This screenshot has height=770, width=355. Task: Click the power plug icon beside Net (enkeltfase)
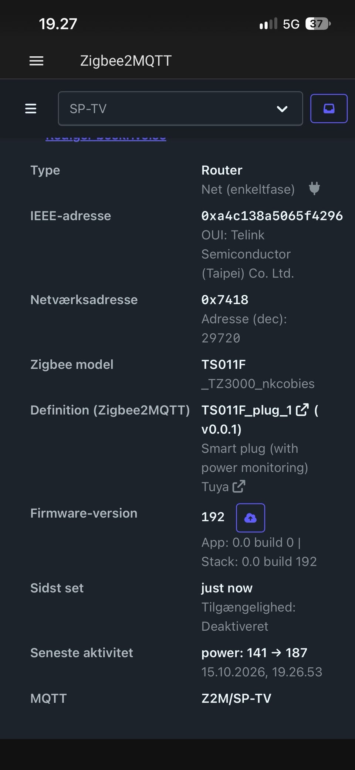[314, 189]
